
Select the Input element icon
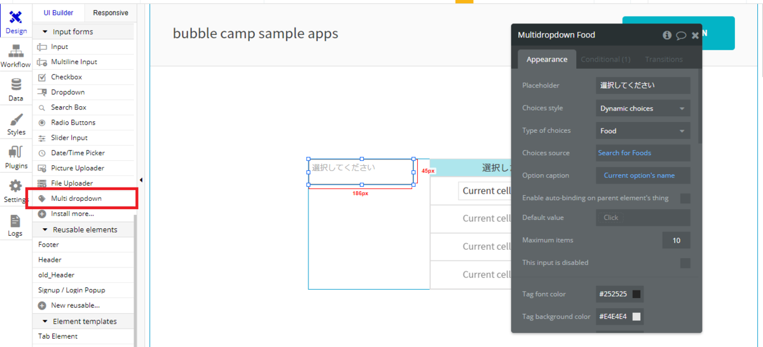pos(42,47)
